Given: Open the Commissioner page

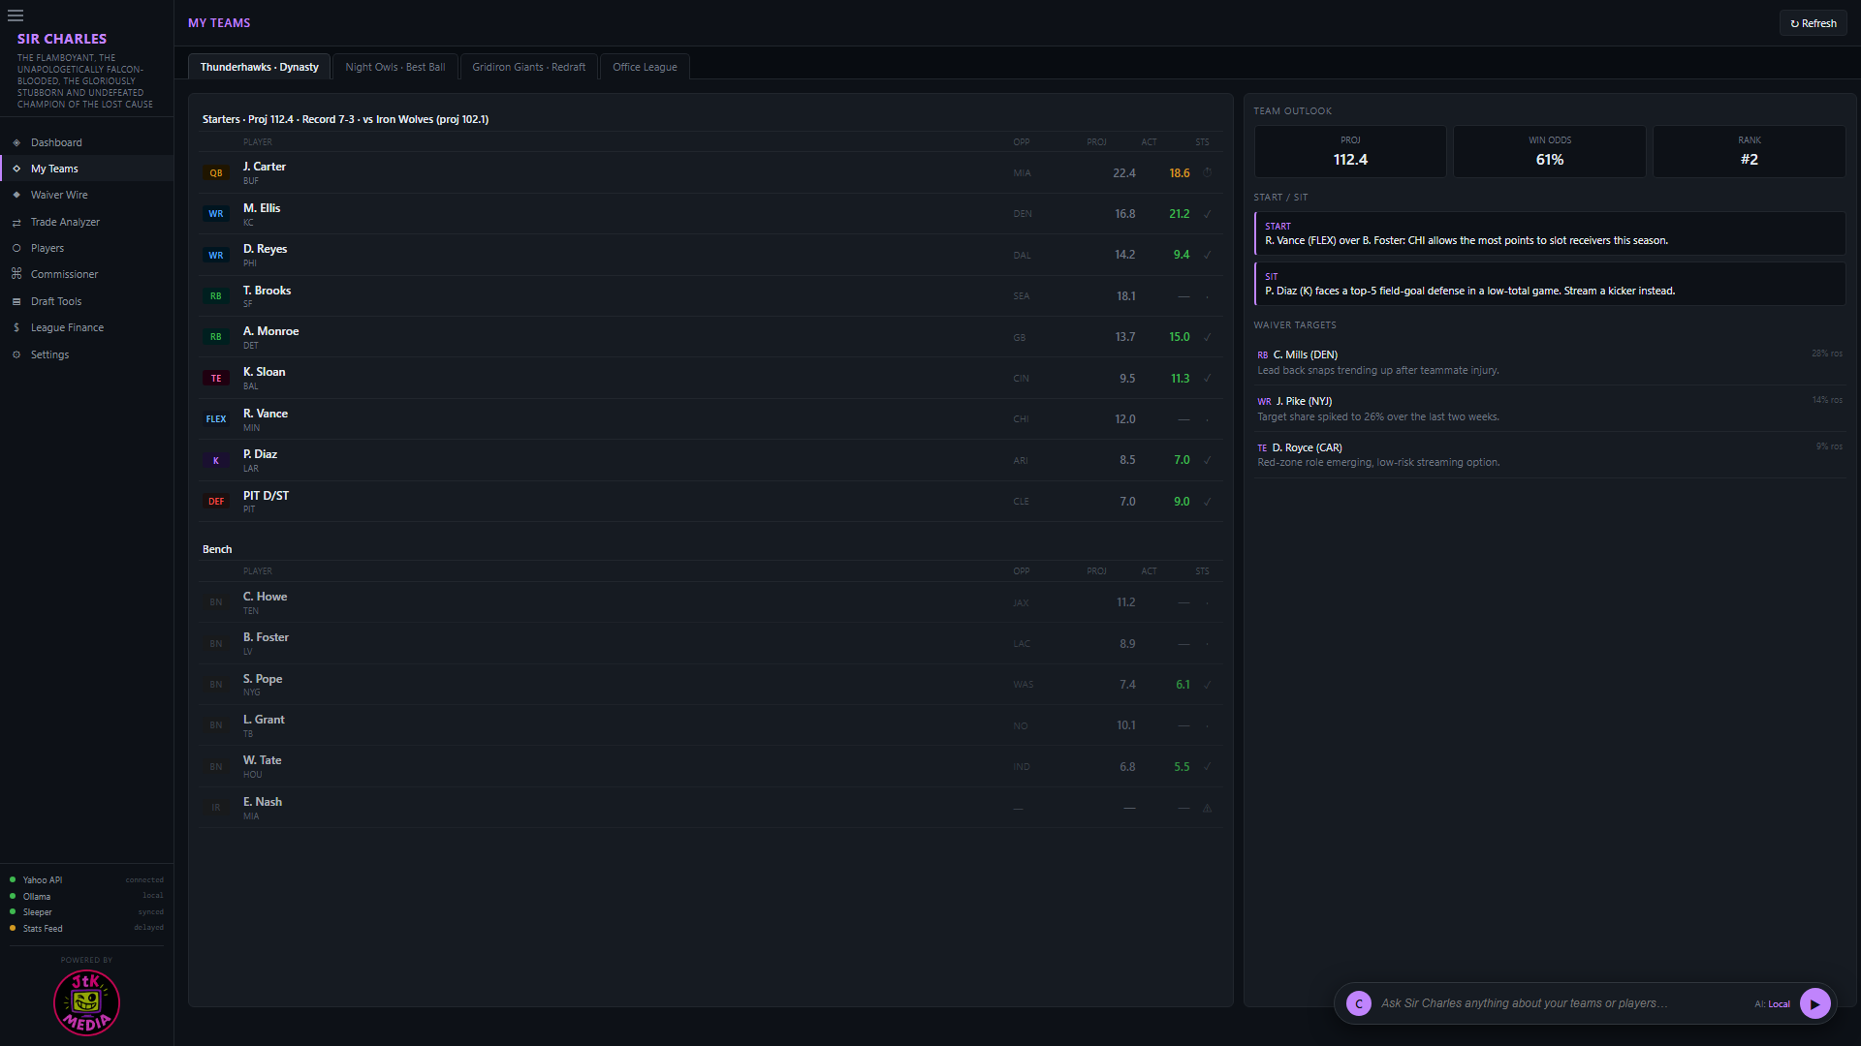Looking at the screenshot, I should coord(86,274).
